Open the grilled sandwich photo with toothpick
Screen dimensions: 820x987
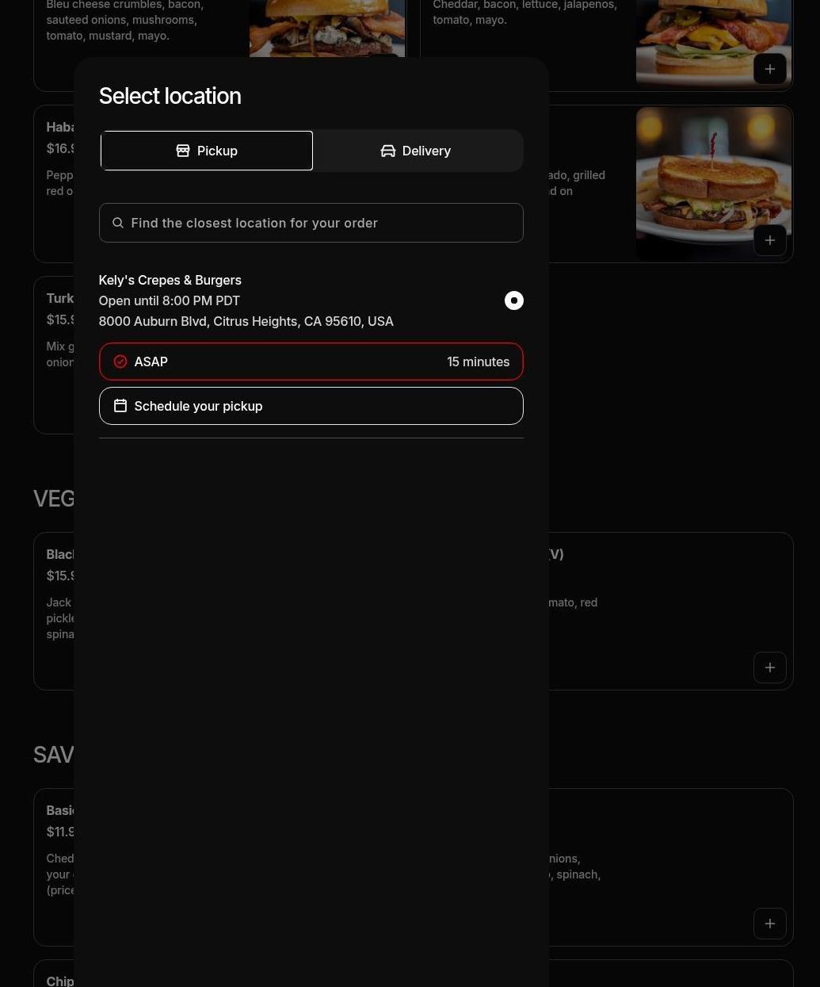click(x=714, y=184)
